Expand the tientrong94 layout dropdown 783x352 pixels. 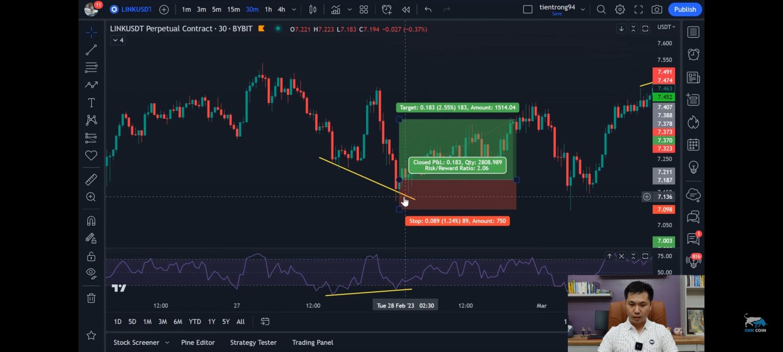pyautogui.click(x=583, y=9)
